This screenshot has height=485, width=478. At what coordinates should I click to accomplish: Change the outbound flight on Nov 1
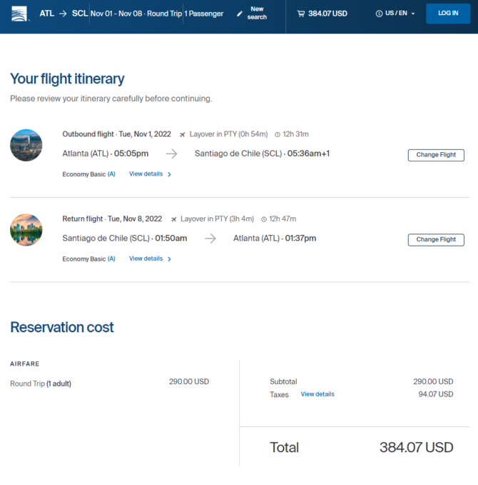436,155
